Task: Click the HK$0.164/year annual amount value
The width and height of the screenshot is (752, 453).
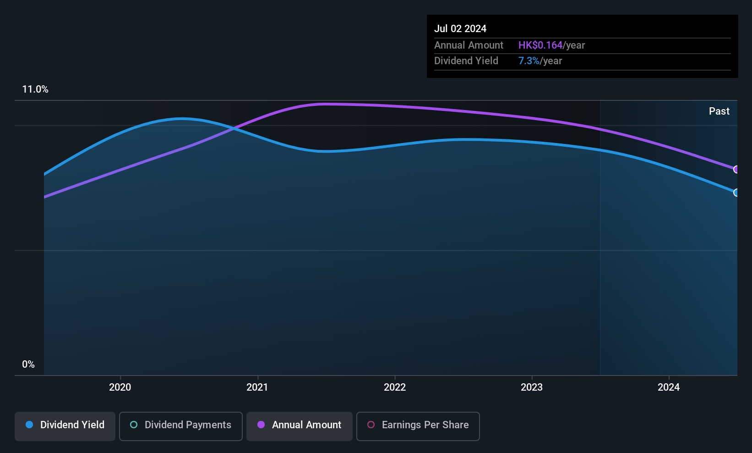Action: pyautogui.click(x=551, y=45)
